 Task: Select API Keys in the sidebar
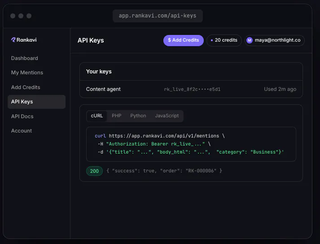(36, 102)
